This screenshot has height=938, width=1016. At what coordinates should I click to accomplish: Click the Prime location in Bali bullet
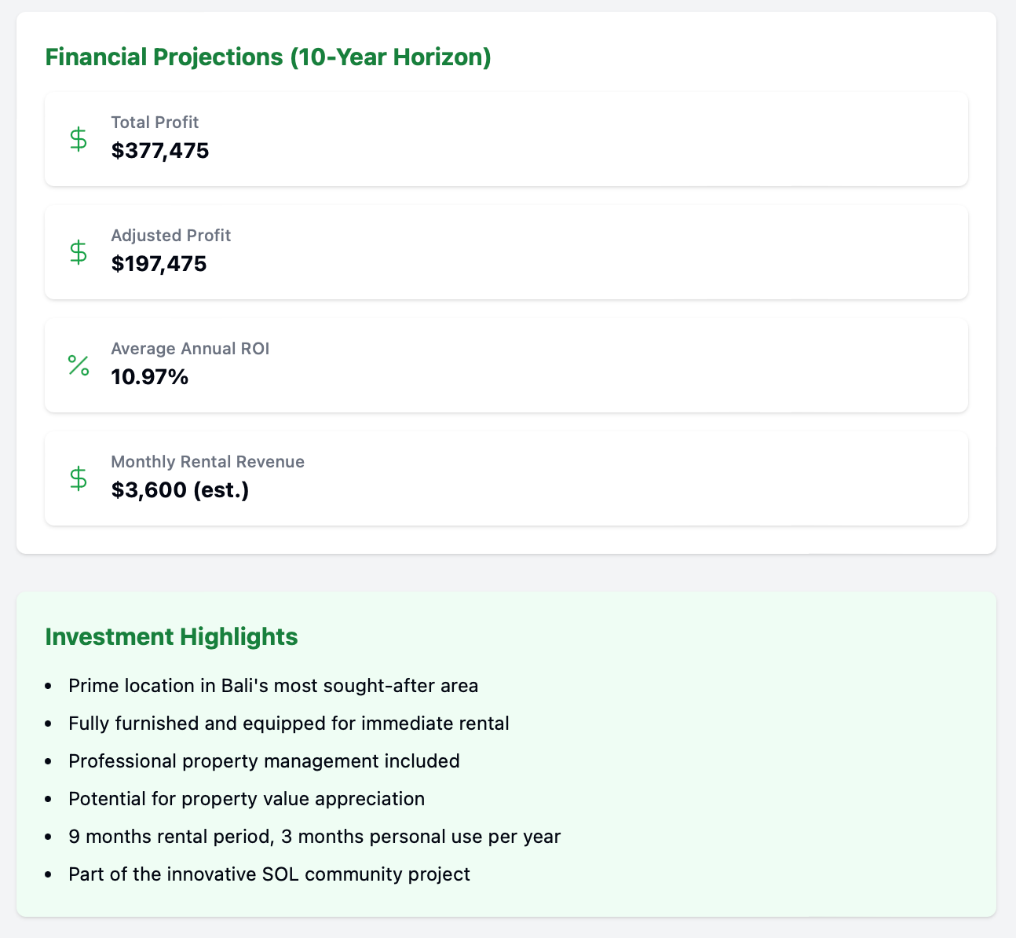point(273,686)
